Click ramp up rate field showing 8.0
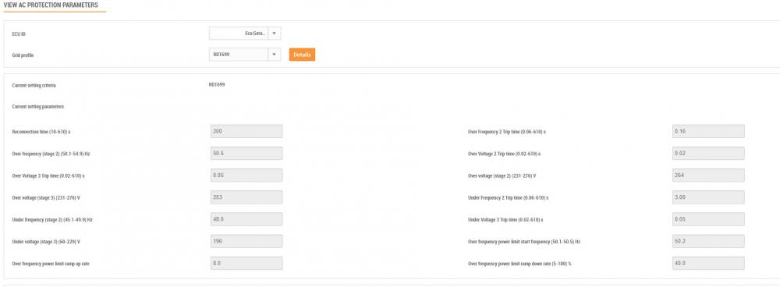The image size is (780, 287). pyautogui.click(x=246, y=263)
